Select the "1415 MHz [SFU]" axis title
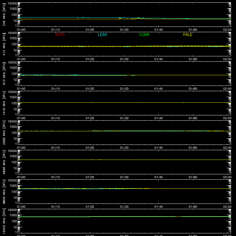This screenshot has height=236, width=236. coord(4,103)
